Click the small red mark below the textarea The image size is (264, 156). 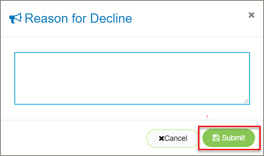[x=207, y=116]
